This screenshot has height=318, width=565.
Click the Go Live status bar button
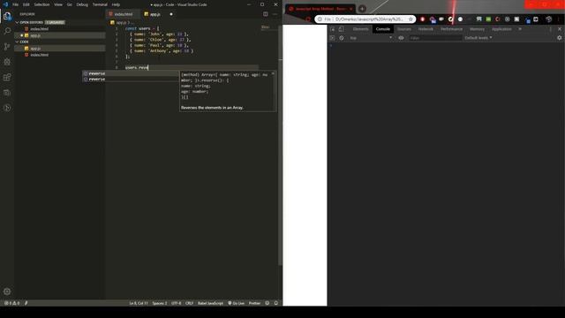coord(236,303)
